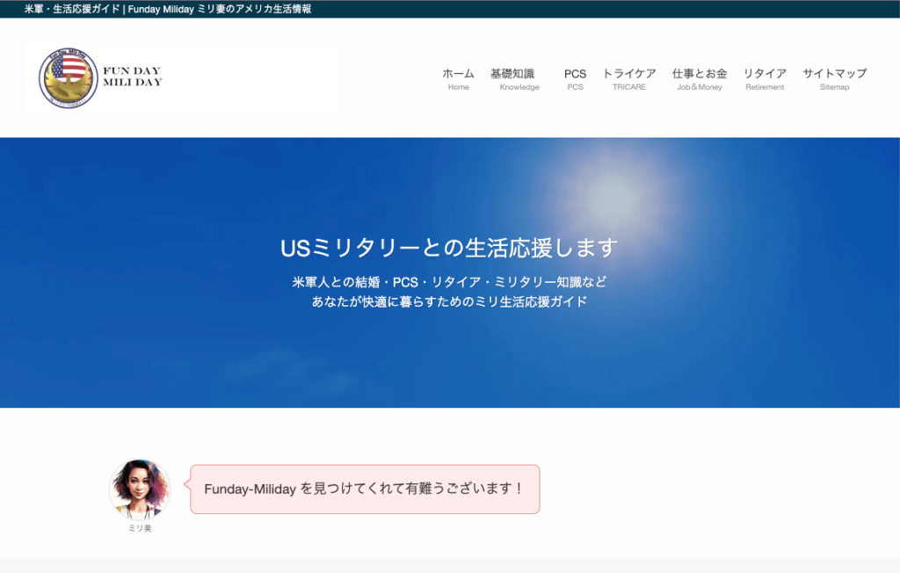Go to the PCS menu item

pyautogui.click(x=575, y=78)
